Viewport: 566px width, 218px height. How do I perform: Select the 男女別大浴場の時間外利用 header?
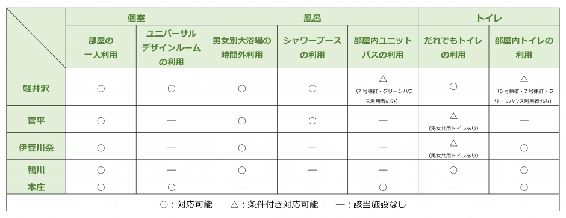[242, 47]
